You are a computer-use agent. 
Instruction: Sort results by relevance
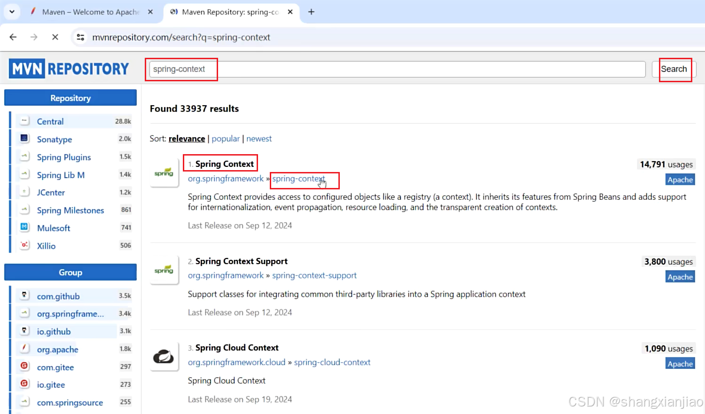pos(187,139)
